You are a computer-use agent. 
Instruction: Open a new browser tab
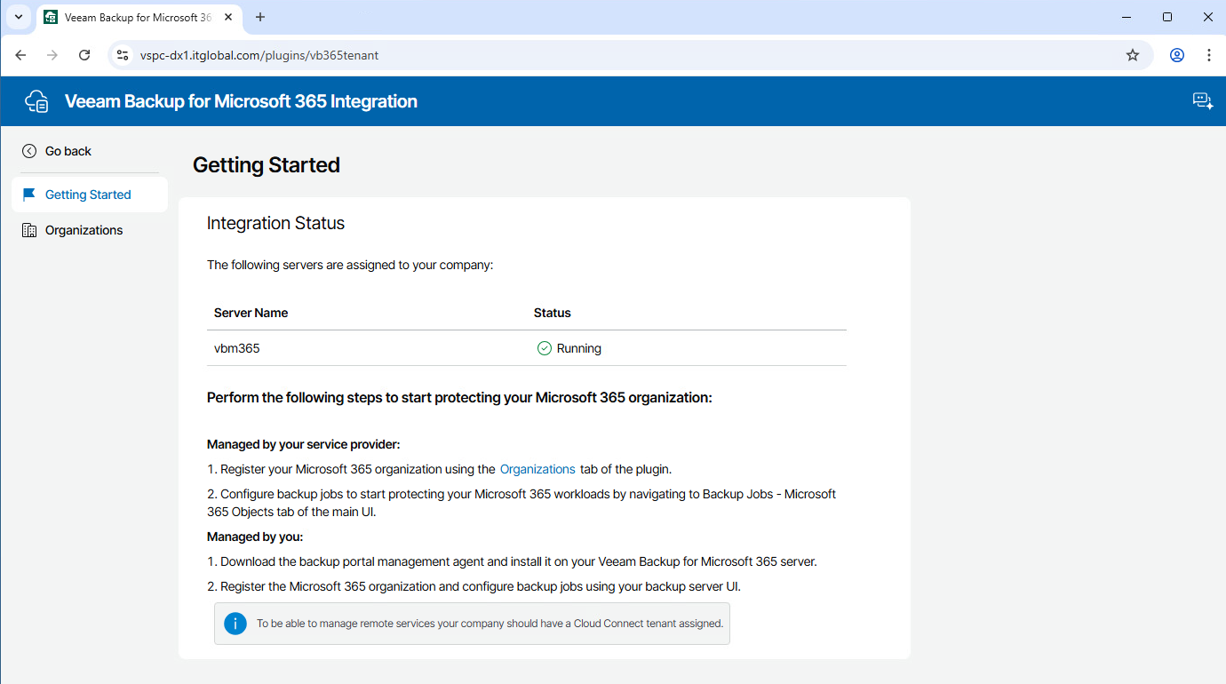point(260,17)
